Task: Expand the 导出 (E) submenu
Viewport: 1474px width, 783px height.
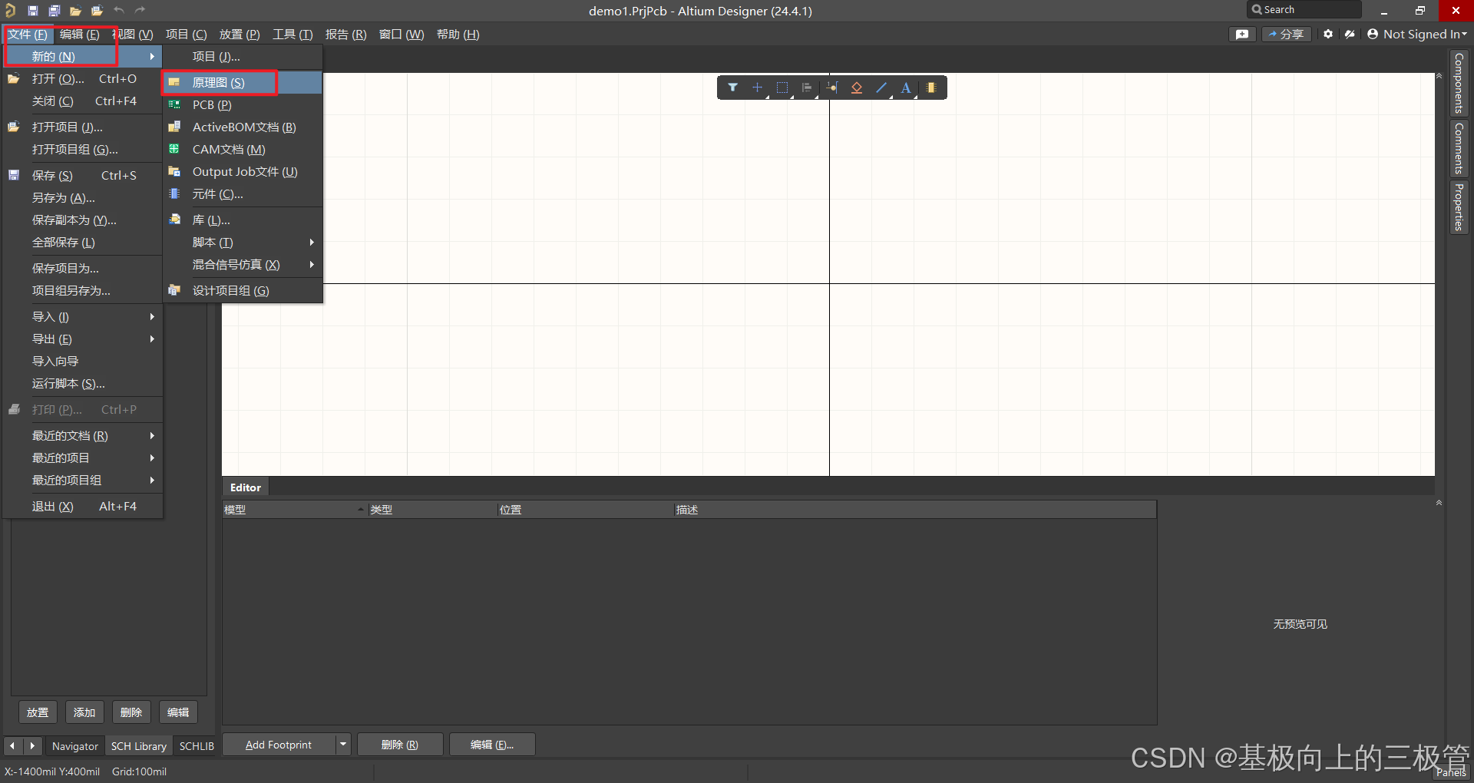Action: coord(83,339)
